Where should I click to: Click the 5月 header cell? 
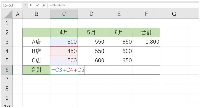[x=91, y=33]
